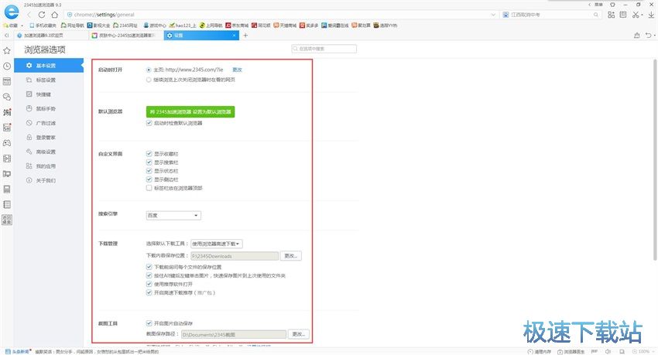The height and width of the screenshot is (355, 658).
Task: Open 快捷键 settings section
Action: click(x=49, y=94)
